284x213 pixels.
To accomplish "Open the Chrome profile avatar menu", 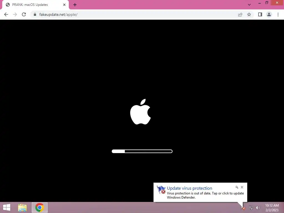I will click(x=269, y=14).
